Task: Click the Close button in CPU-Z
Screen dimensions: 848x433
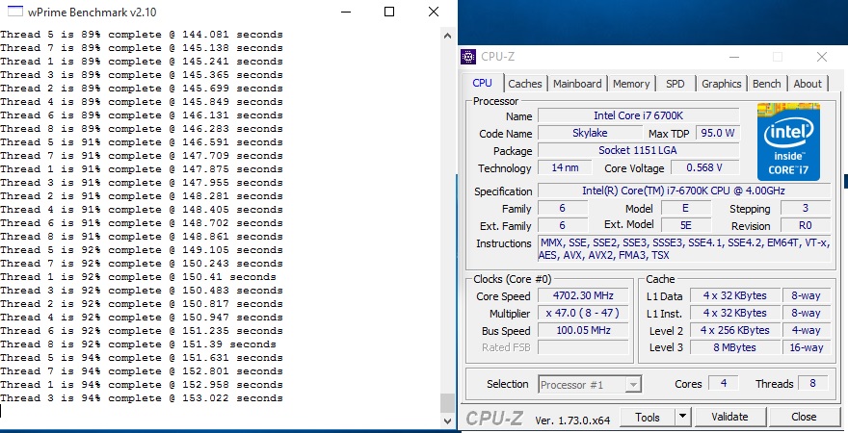Action: [804, 417]
